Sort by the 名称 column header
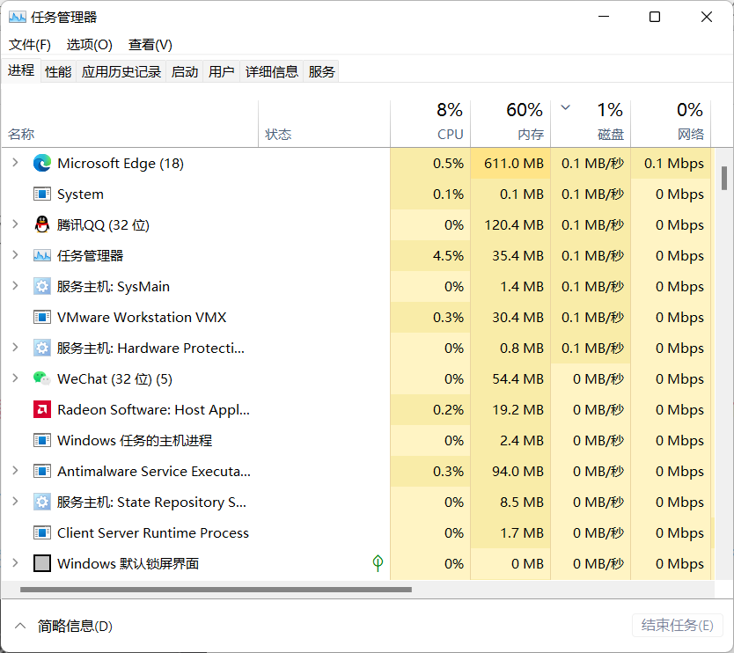 click(x=130, y=123)
